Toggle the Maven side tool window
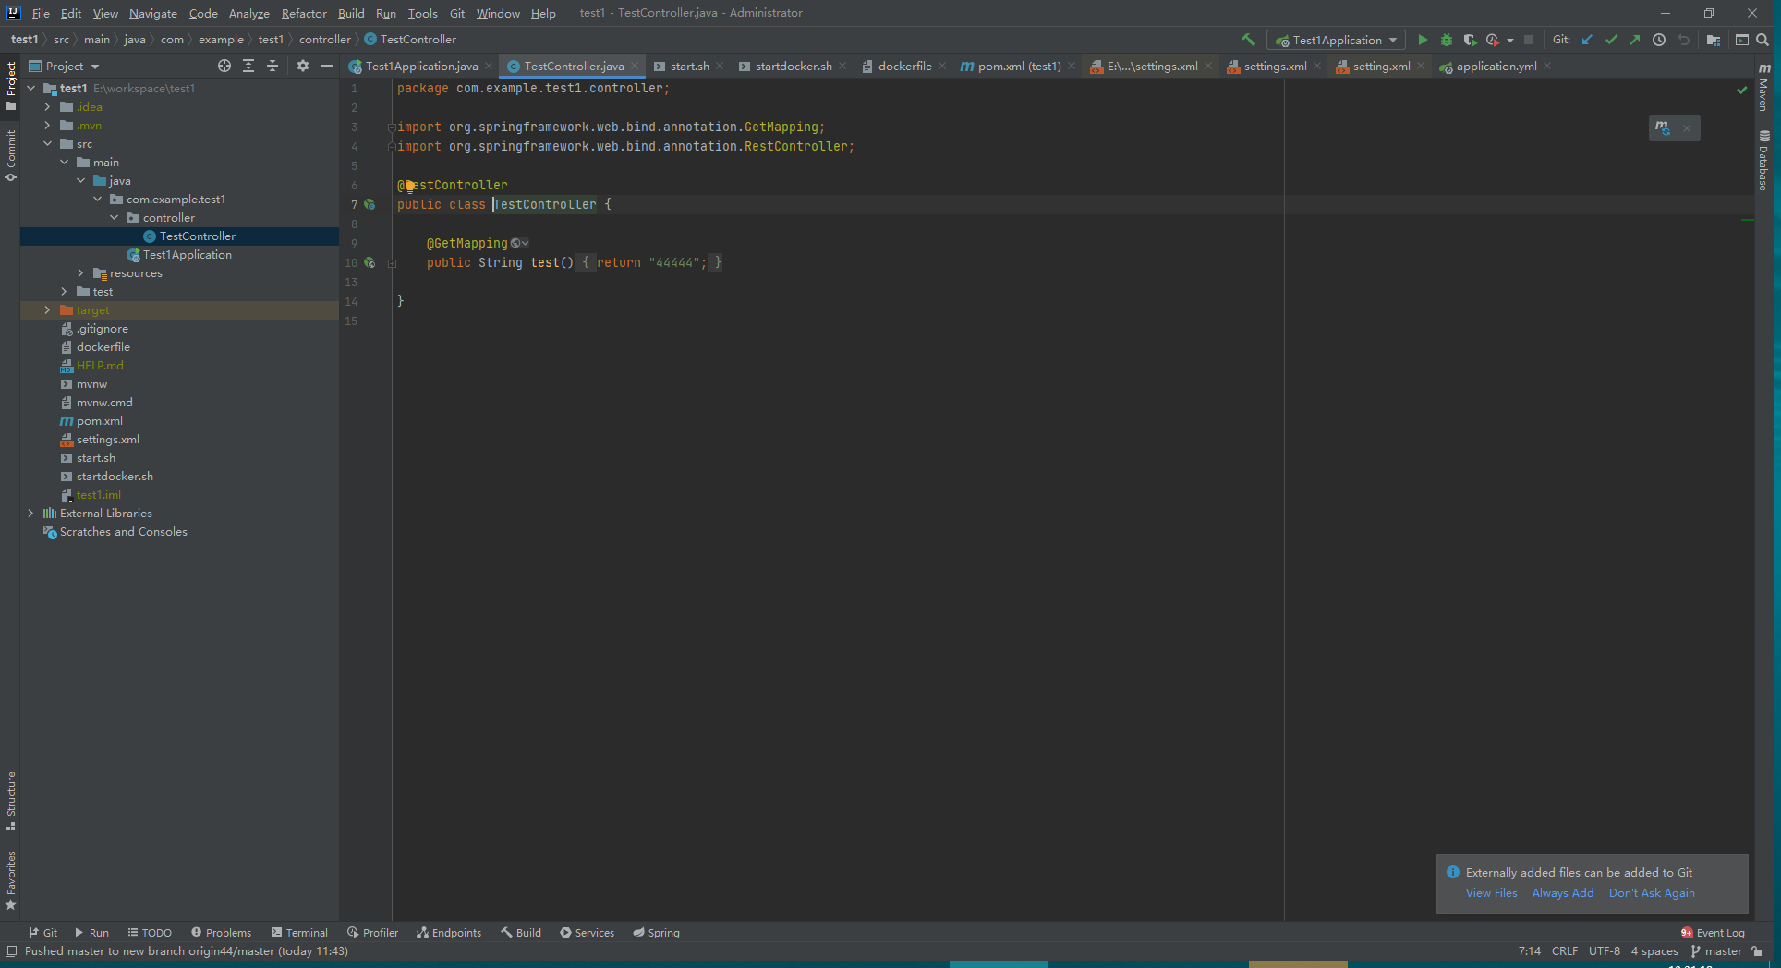The width and height of the screenshot is (1781, 968). (x=1763, y=87)
